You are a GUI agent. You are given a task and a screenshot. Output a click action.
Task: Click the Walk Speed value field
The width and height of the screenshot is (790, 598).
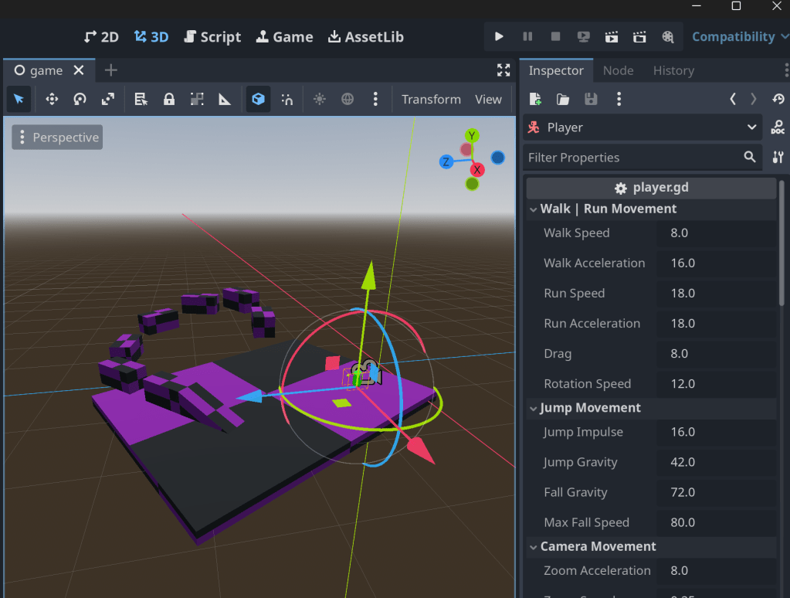[716, 233]
